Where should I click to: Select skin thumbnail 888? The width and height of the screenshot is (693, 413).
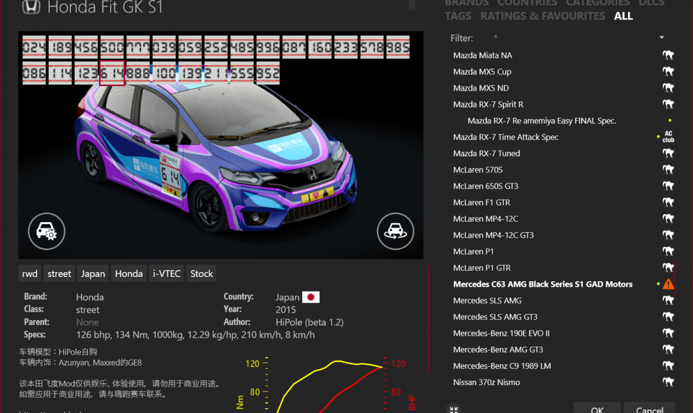138,73
